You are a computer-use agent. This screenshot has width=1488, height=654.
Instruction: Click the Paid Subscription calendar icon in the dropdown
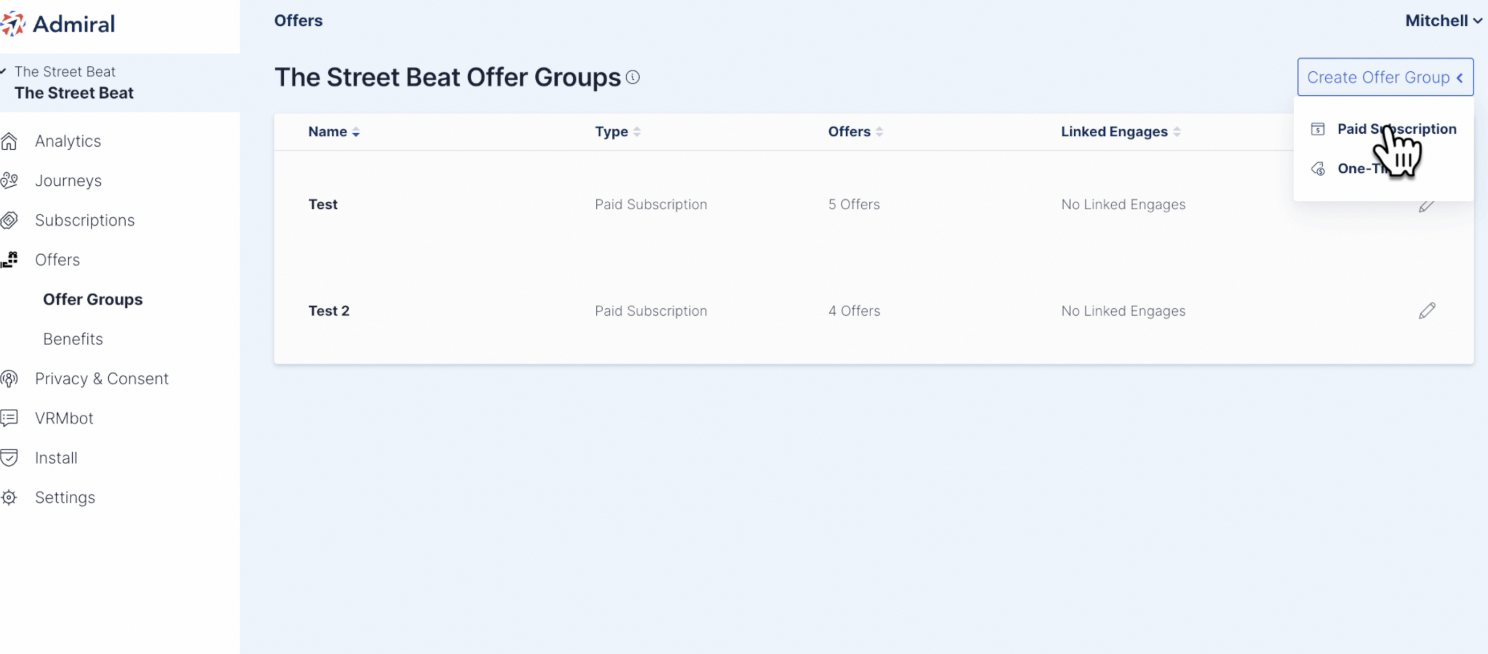(1318, 129)
